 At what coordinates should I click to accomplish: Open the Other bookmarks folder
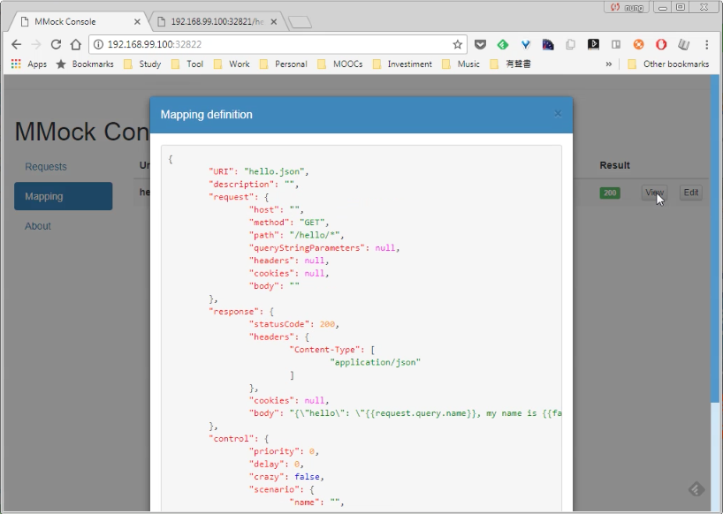(x=668, y=64)
